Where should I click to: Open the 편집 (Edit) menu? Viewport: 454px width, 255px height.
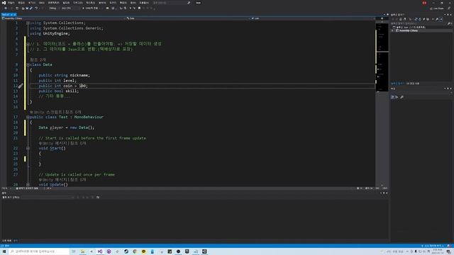(21, 3)
